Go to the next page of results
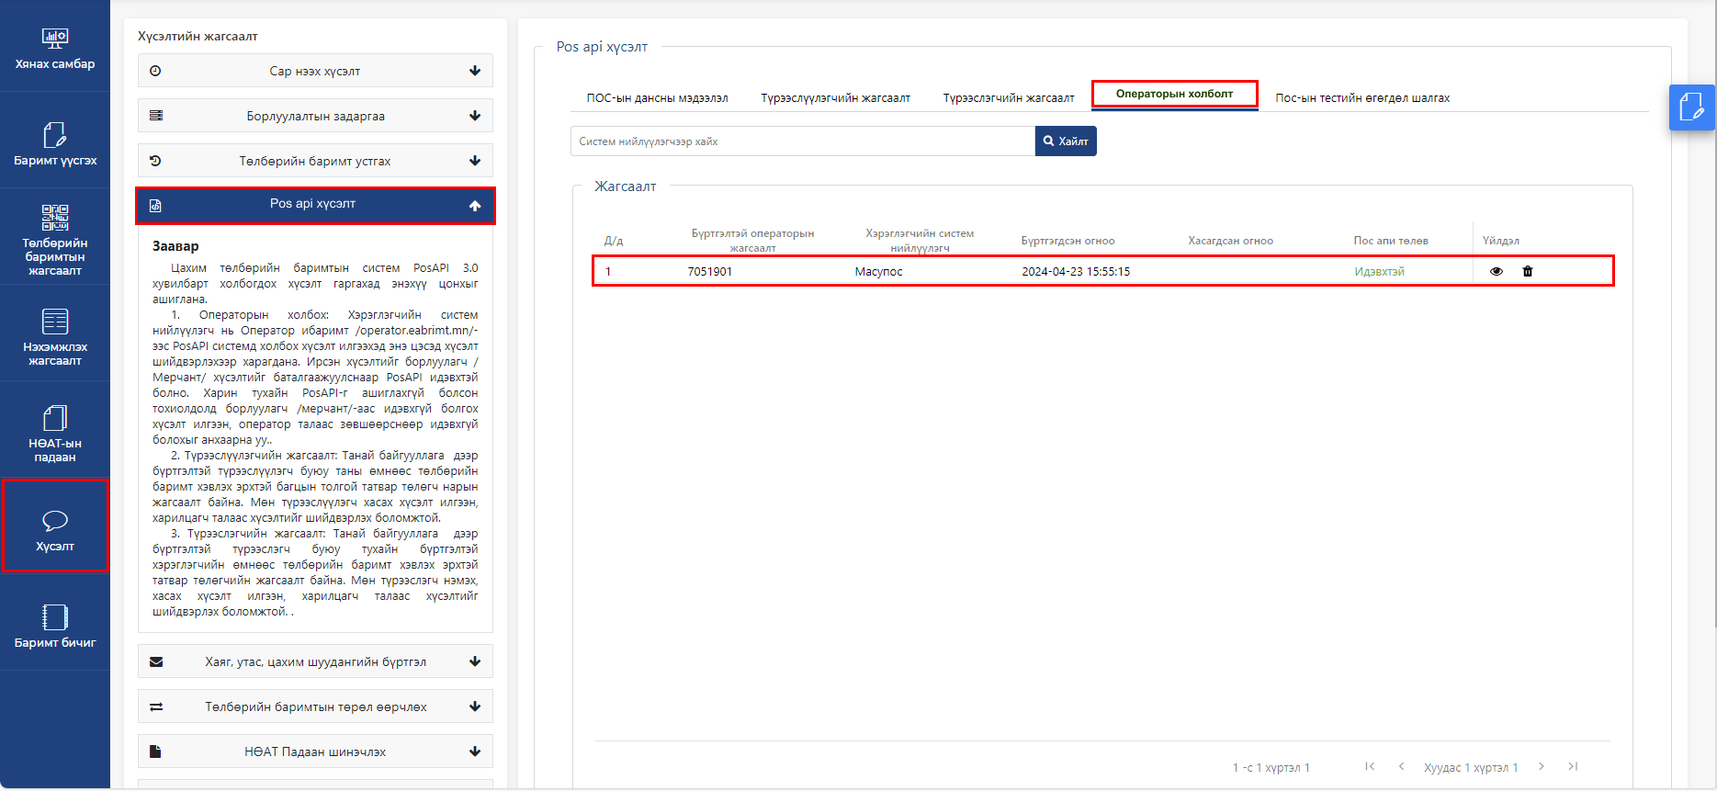The image size is (1717, 791). (1542, 766)
